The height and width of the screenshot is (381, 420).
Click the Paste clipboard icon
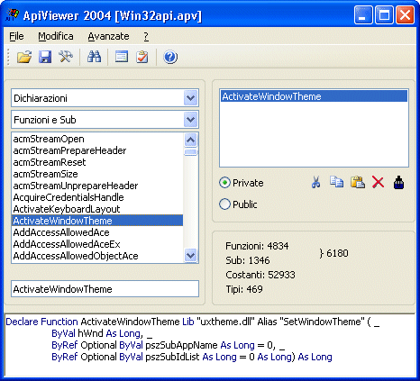[x=358, y=182]
